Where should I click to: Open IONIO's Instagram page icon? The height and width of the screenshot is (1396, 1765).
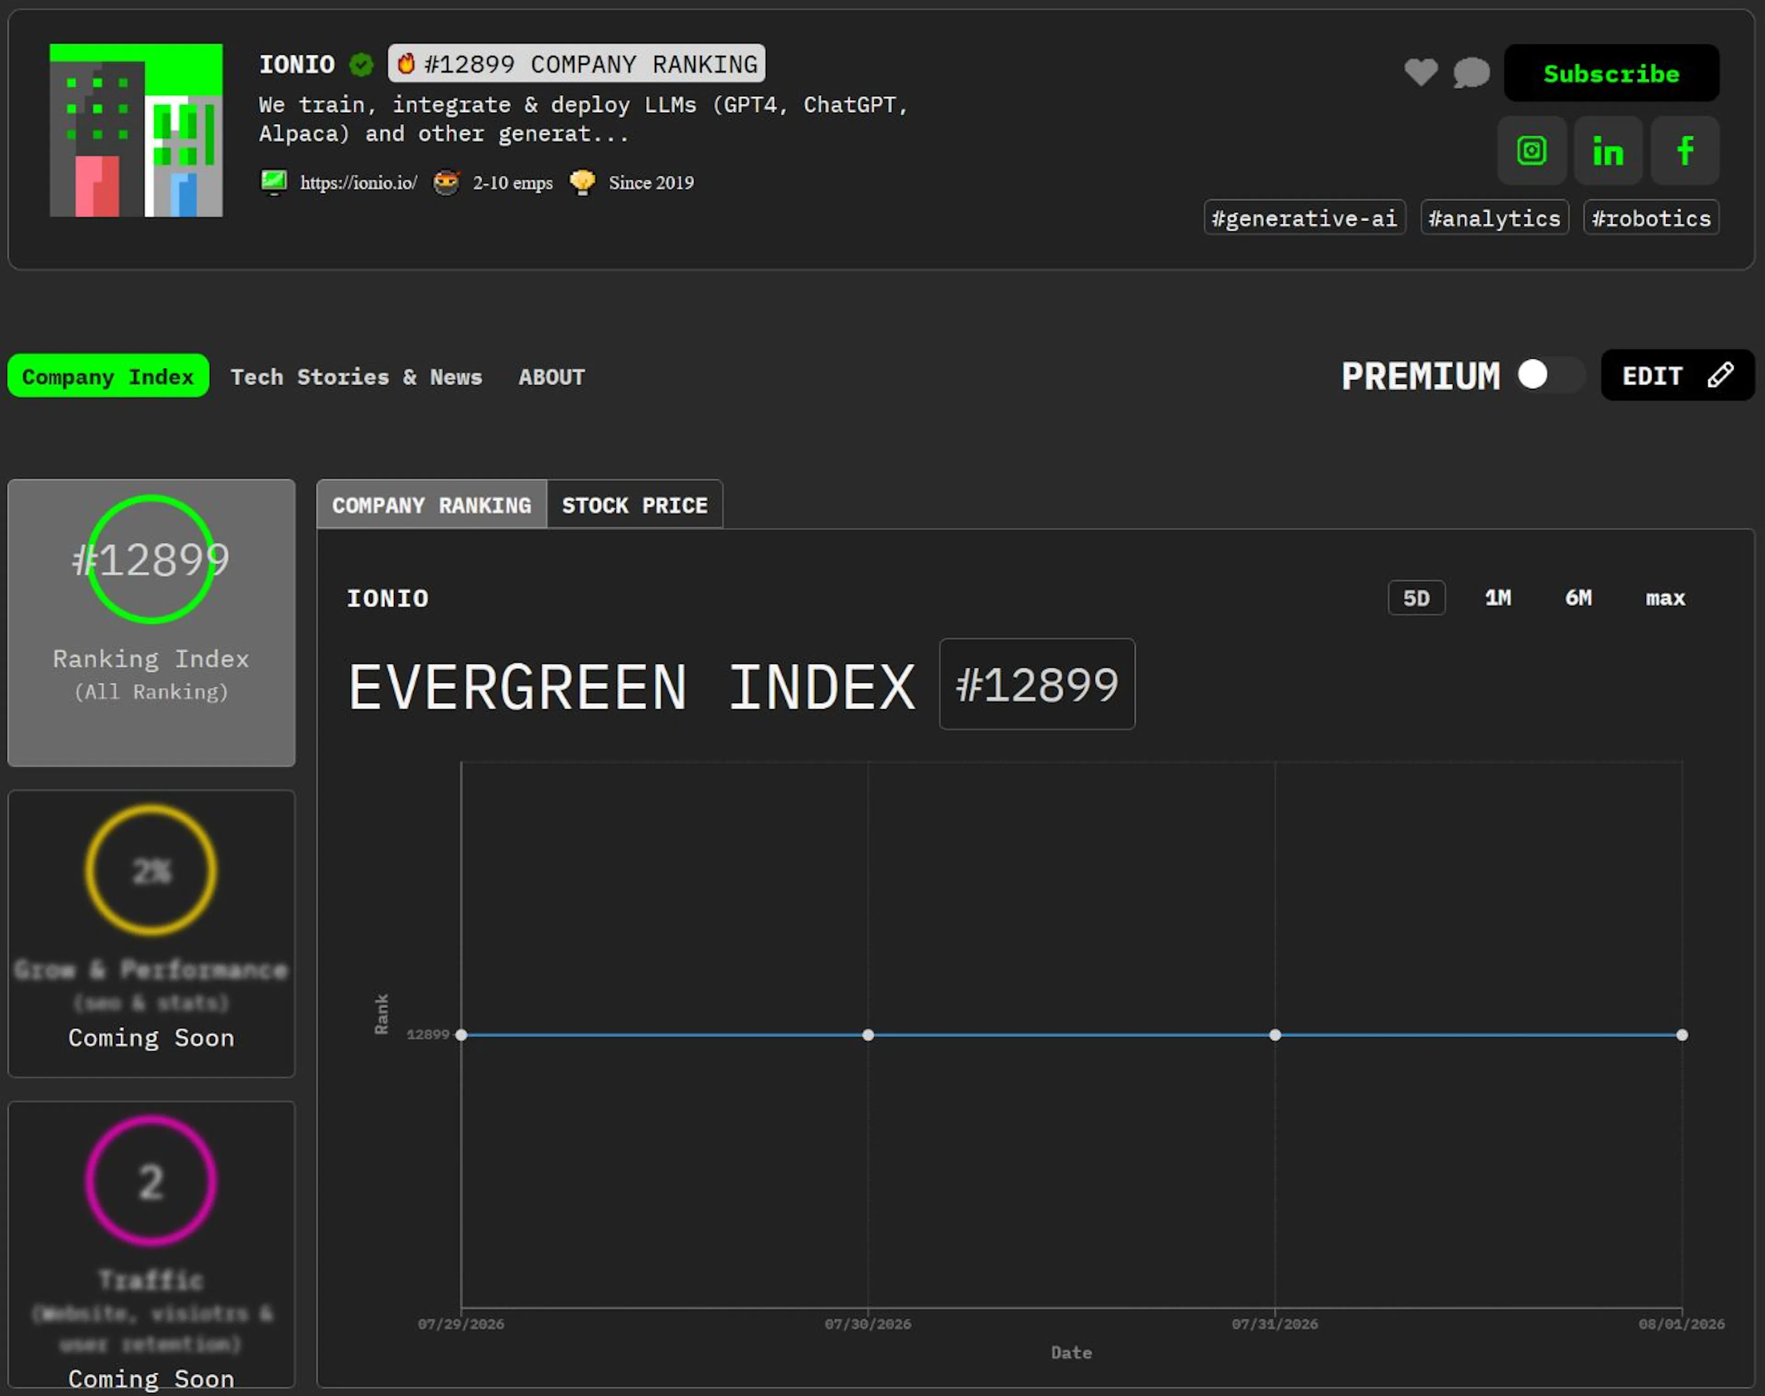(x=1532, y=150)
